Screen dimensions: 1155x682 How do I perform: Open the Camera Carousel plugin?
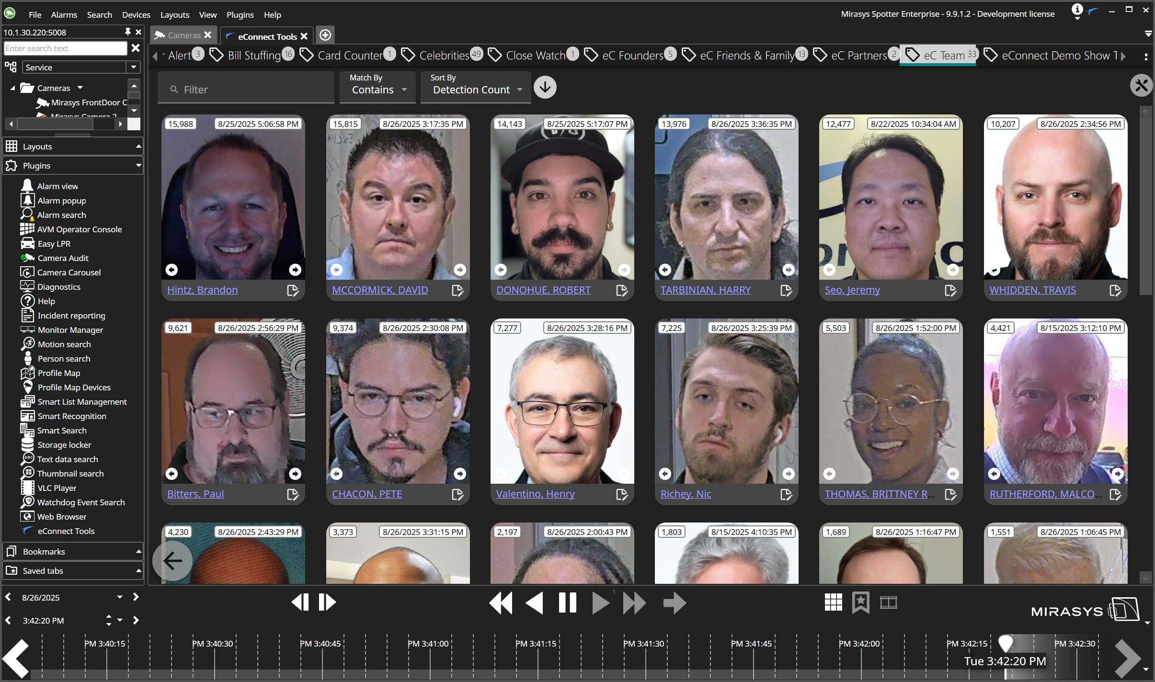[69, 273]
